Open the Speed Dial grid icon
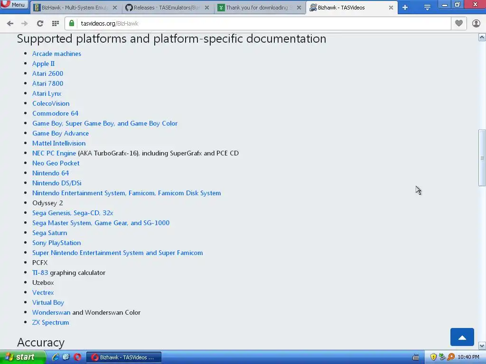486x364 pixels. click(56, 24)
